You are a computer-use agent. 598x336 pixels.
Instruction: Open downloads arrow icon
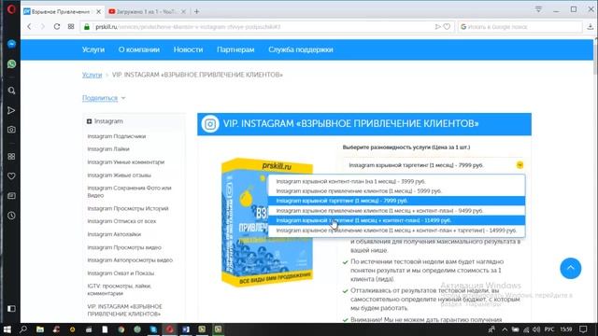pyautogui.click(x=590, y=27)
